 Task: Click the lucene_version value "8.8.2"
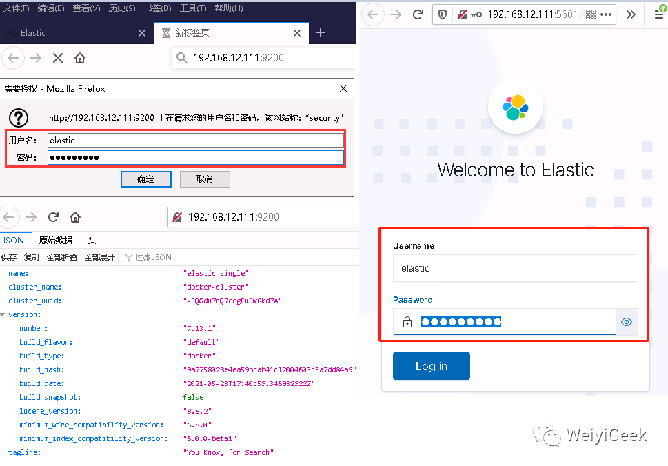point(197,411)
